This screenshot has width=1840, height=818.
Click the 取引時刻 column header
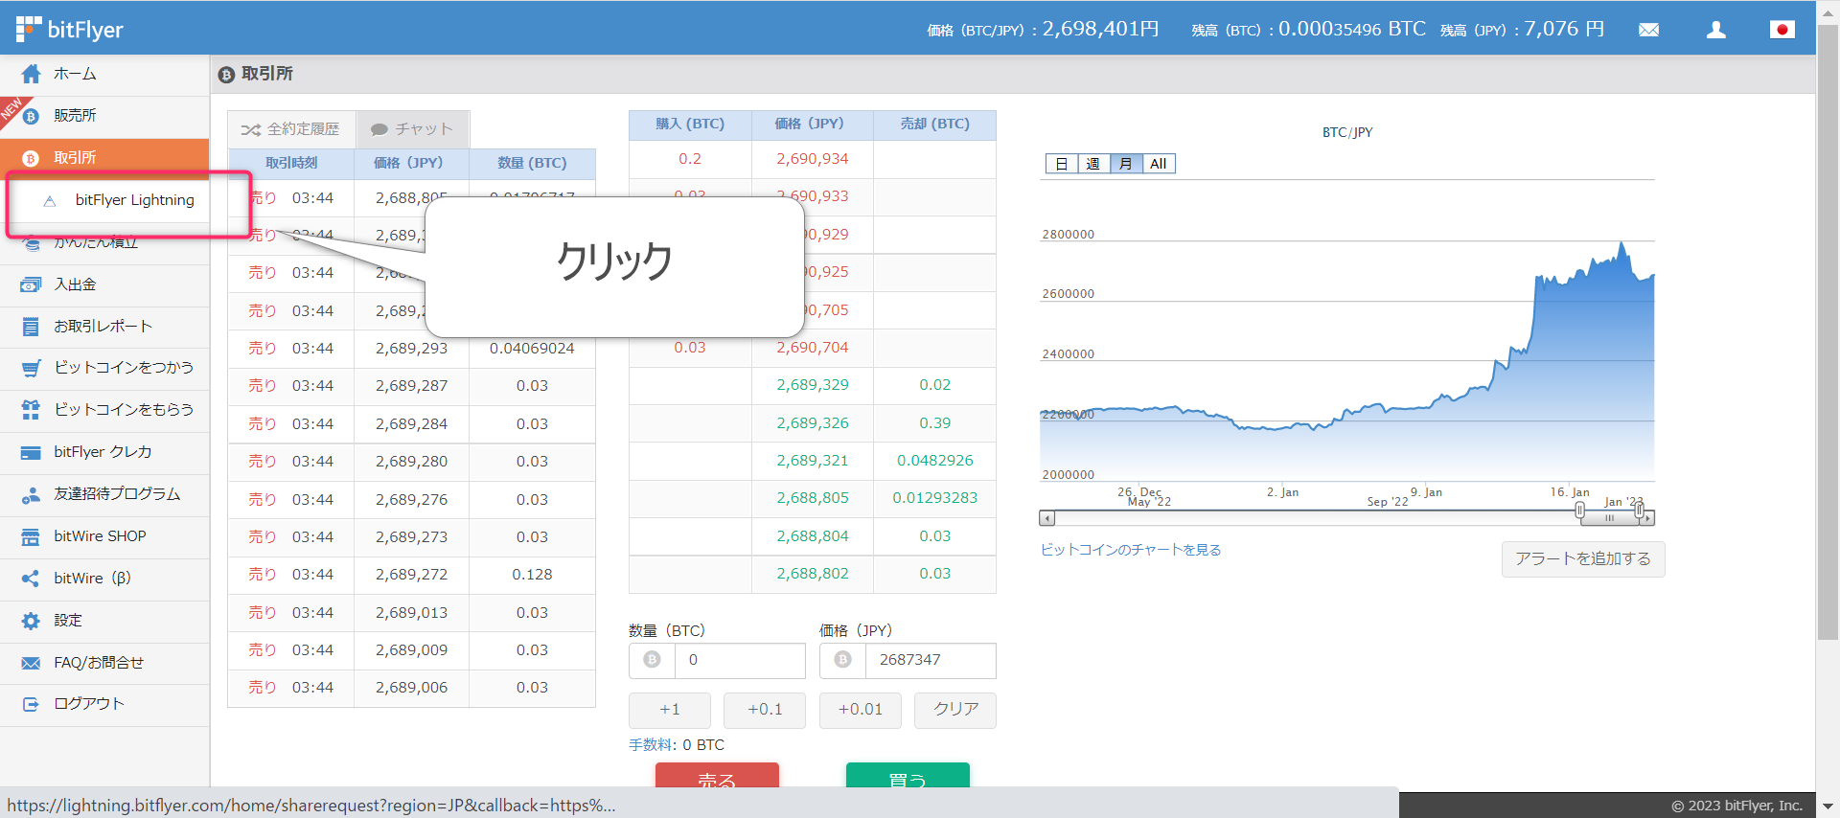point(291,163)
